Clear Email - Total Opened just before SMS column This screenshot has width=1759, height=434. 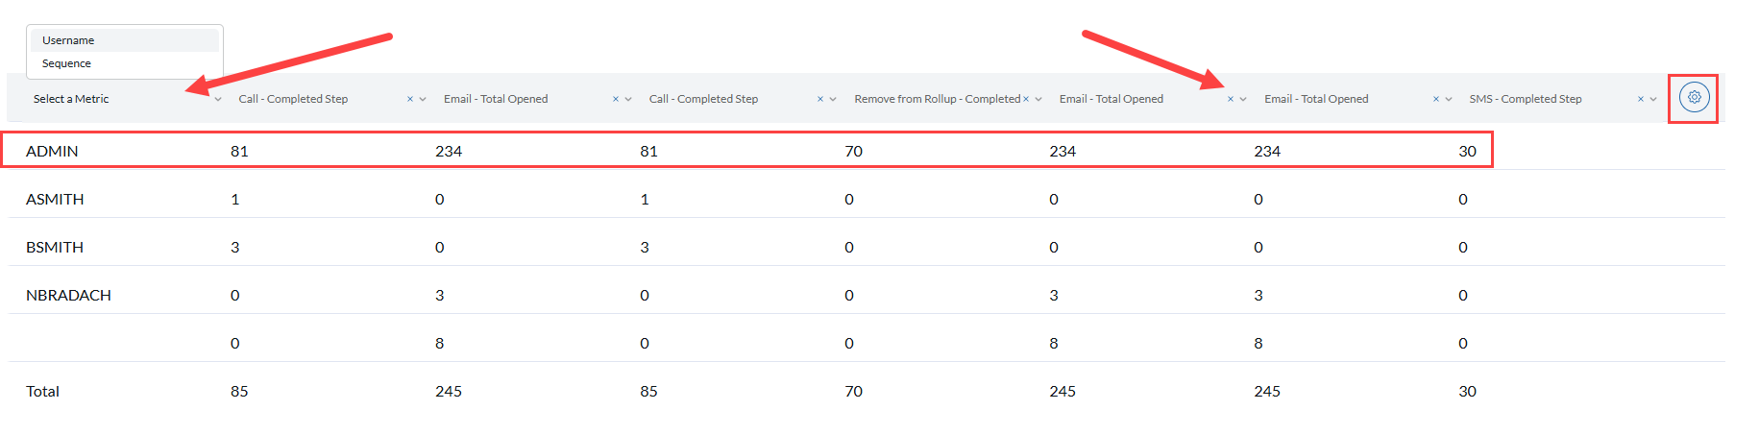pos(1436,99)
